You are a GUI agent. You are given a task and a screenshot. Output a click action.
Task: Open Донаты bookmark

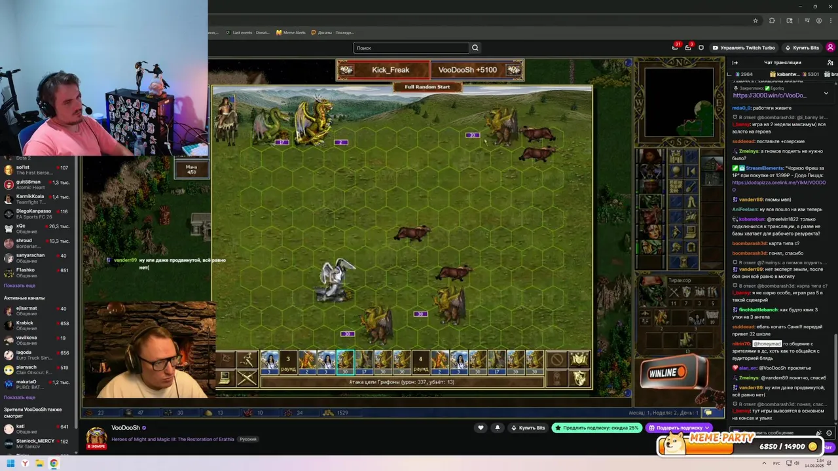pyautogui.click(x=333, y=33)
